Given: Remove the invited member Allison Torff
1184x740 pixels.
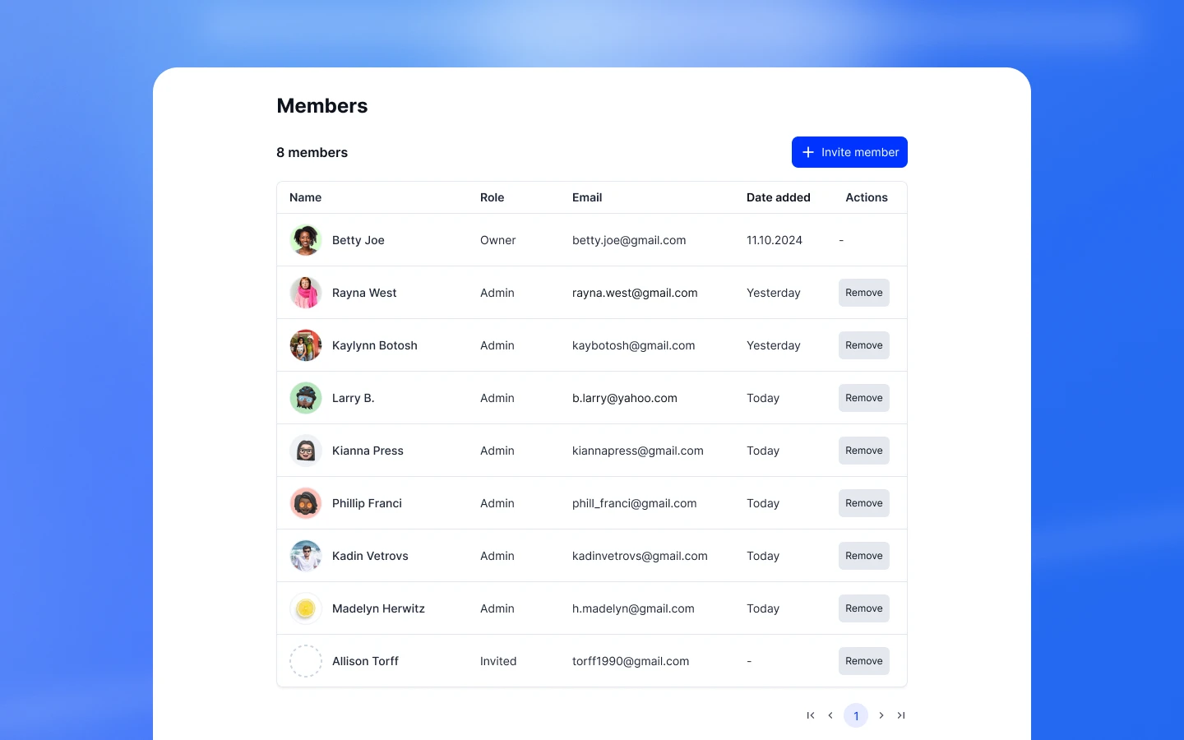Looking at the screenshot, I should point(863,661).
